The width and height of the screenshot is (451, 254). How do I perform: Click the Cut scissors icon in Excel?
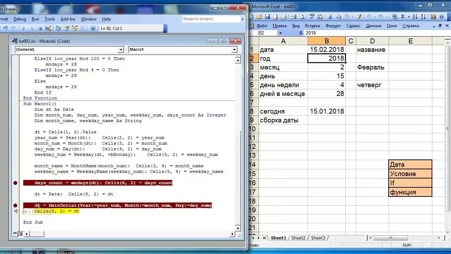pos(330,17)
